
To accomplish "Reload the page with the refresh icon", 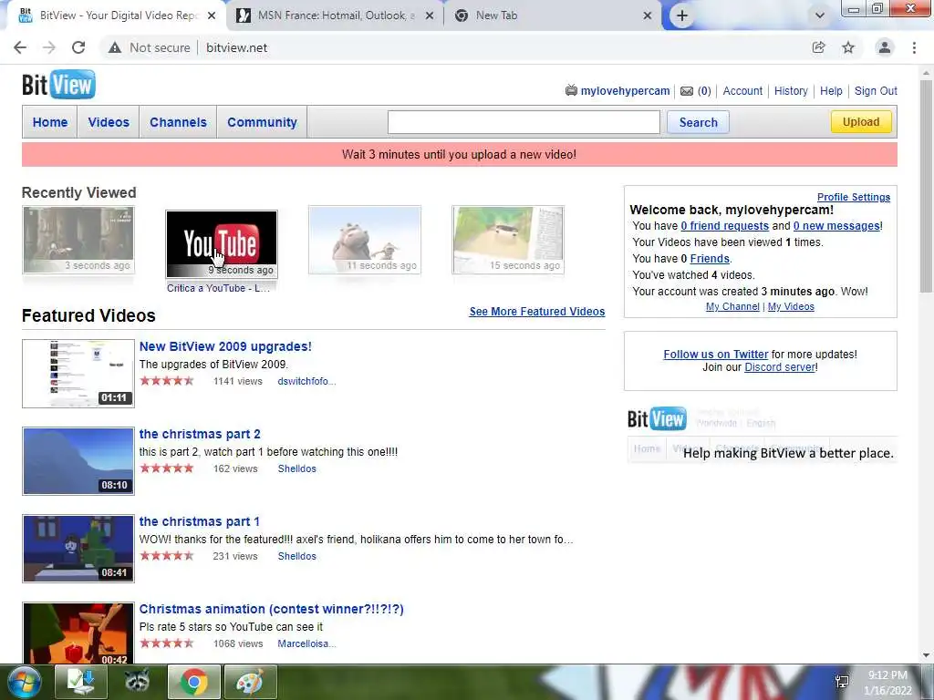I will click(78, 47).
